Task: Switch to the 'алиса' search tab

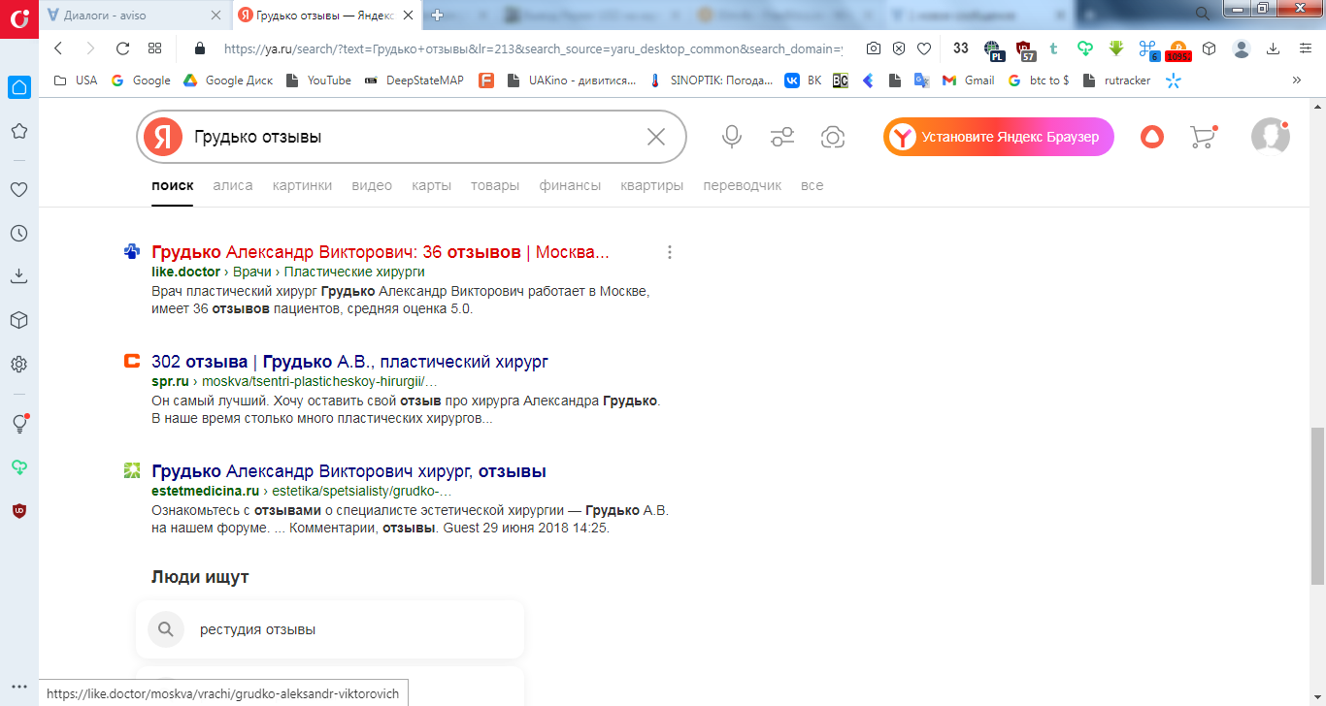Action: pyautogui.click(x=233, y=185)
